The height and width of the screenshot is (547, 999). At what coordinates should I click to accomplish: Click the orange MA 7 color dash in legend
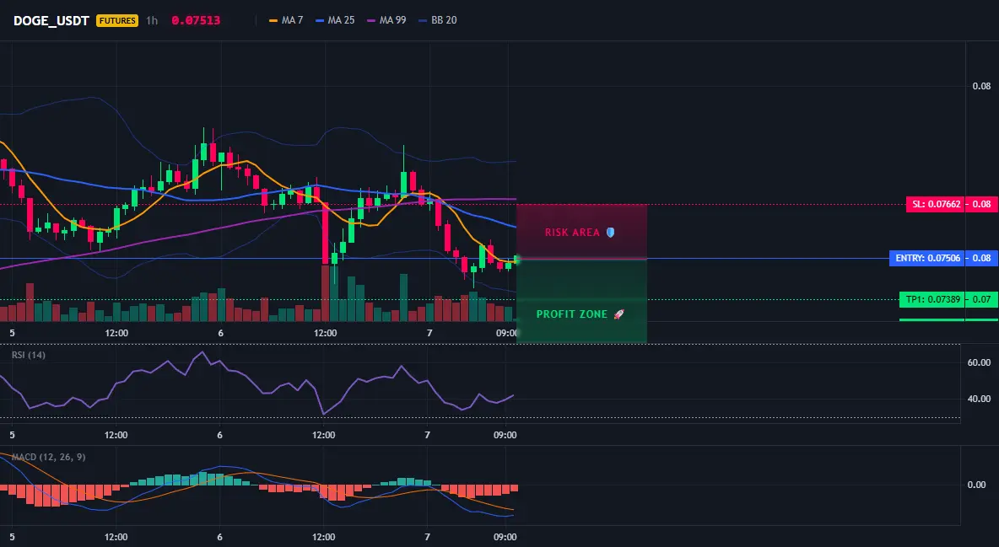pyautogui.click(x=273, y=20)
